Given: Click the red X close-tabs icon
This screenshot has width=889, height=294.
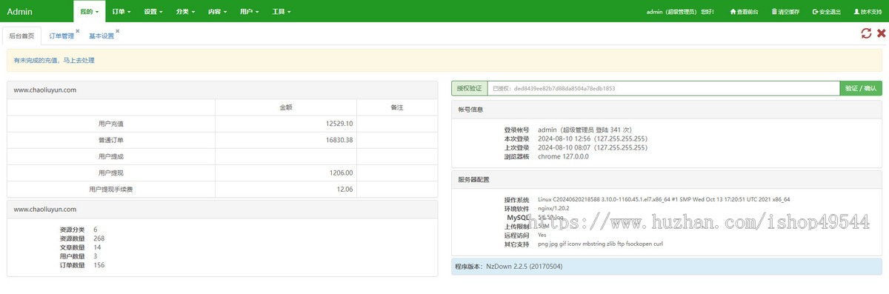Looking at the screenshot, I should pyautogui.click(x=882, y=33).
